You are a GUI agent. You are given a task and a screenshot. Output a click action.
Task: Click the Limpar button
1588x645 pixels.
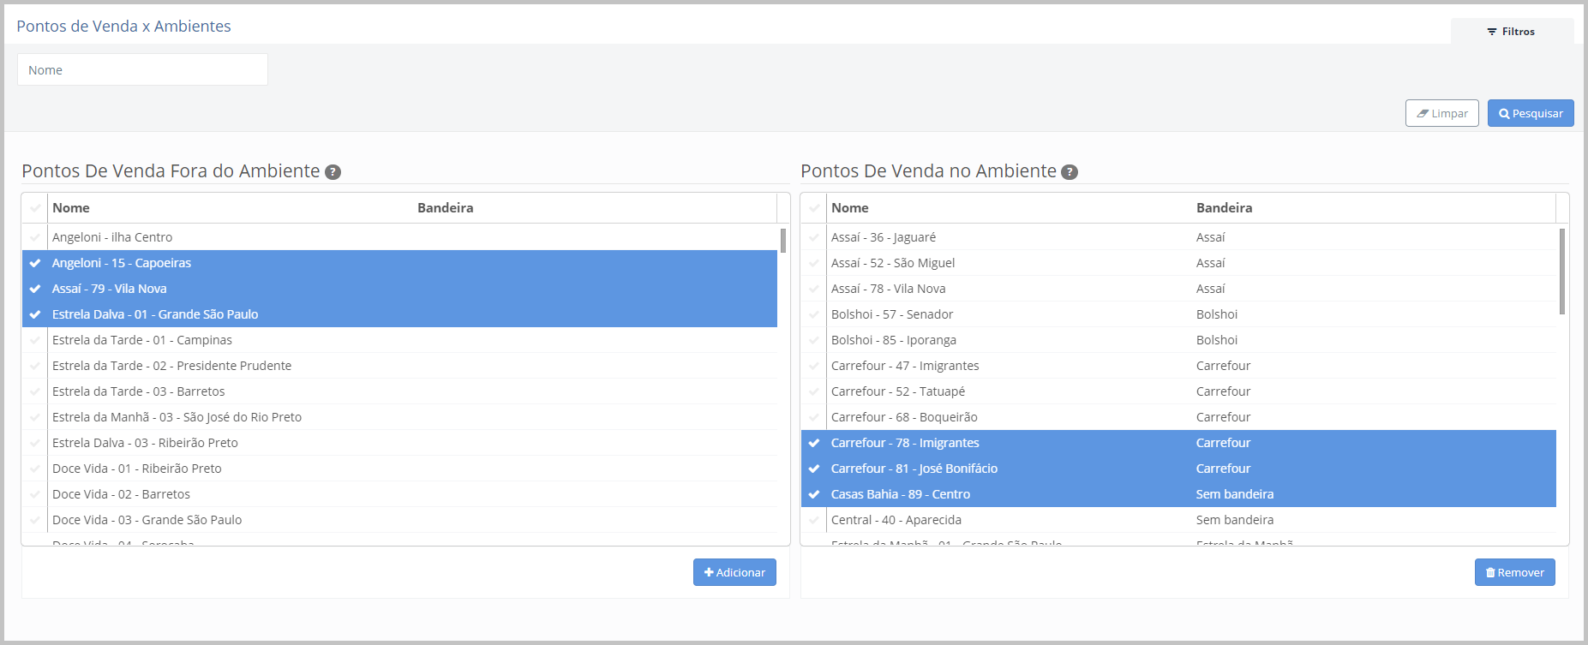point(1441,113)
